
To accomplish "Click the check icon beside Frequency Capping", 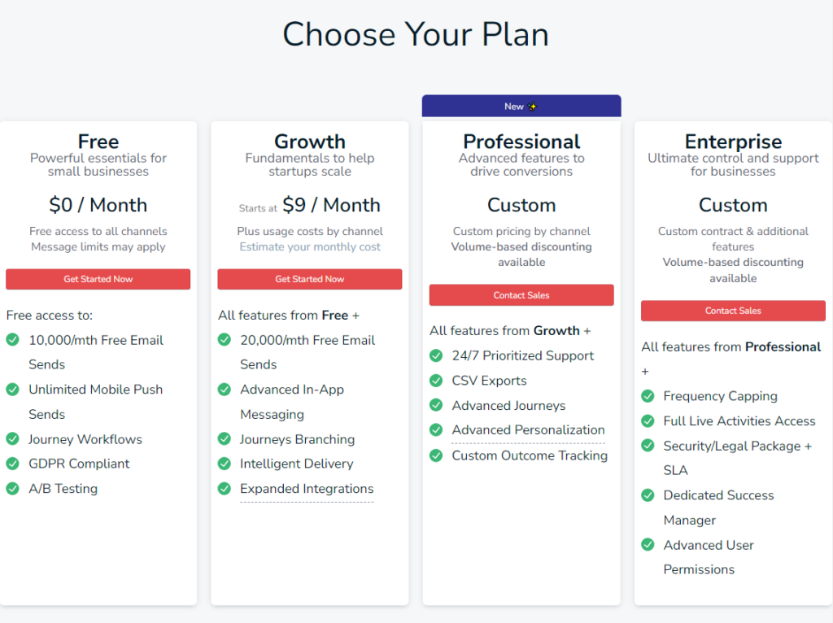I will point(648,396).
